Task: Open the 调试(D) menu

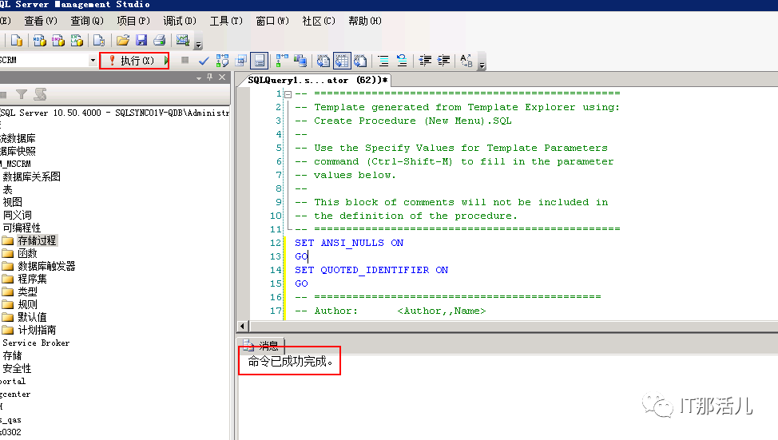Action: click(x=180, y=21)
